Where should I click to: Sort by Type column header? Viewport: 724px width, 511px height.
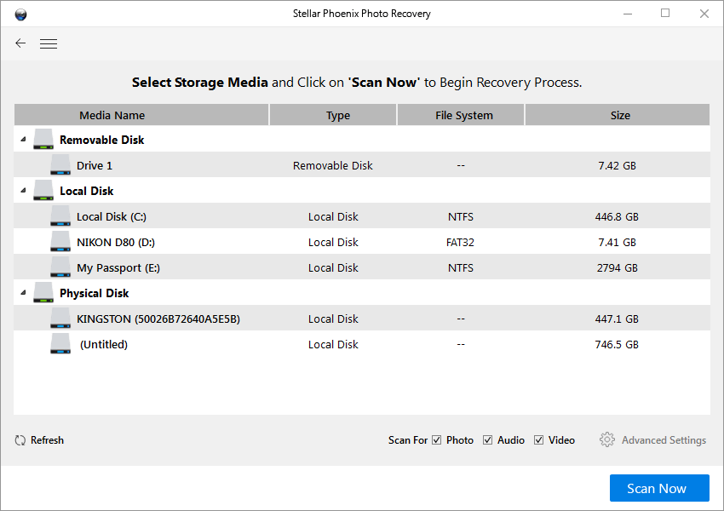[x=333, y=115]
